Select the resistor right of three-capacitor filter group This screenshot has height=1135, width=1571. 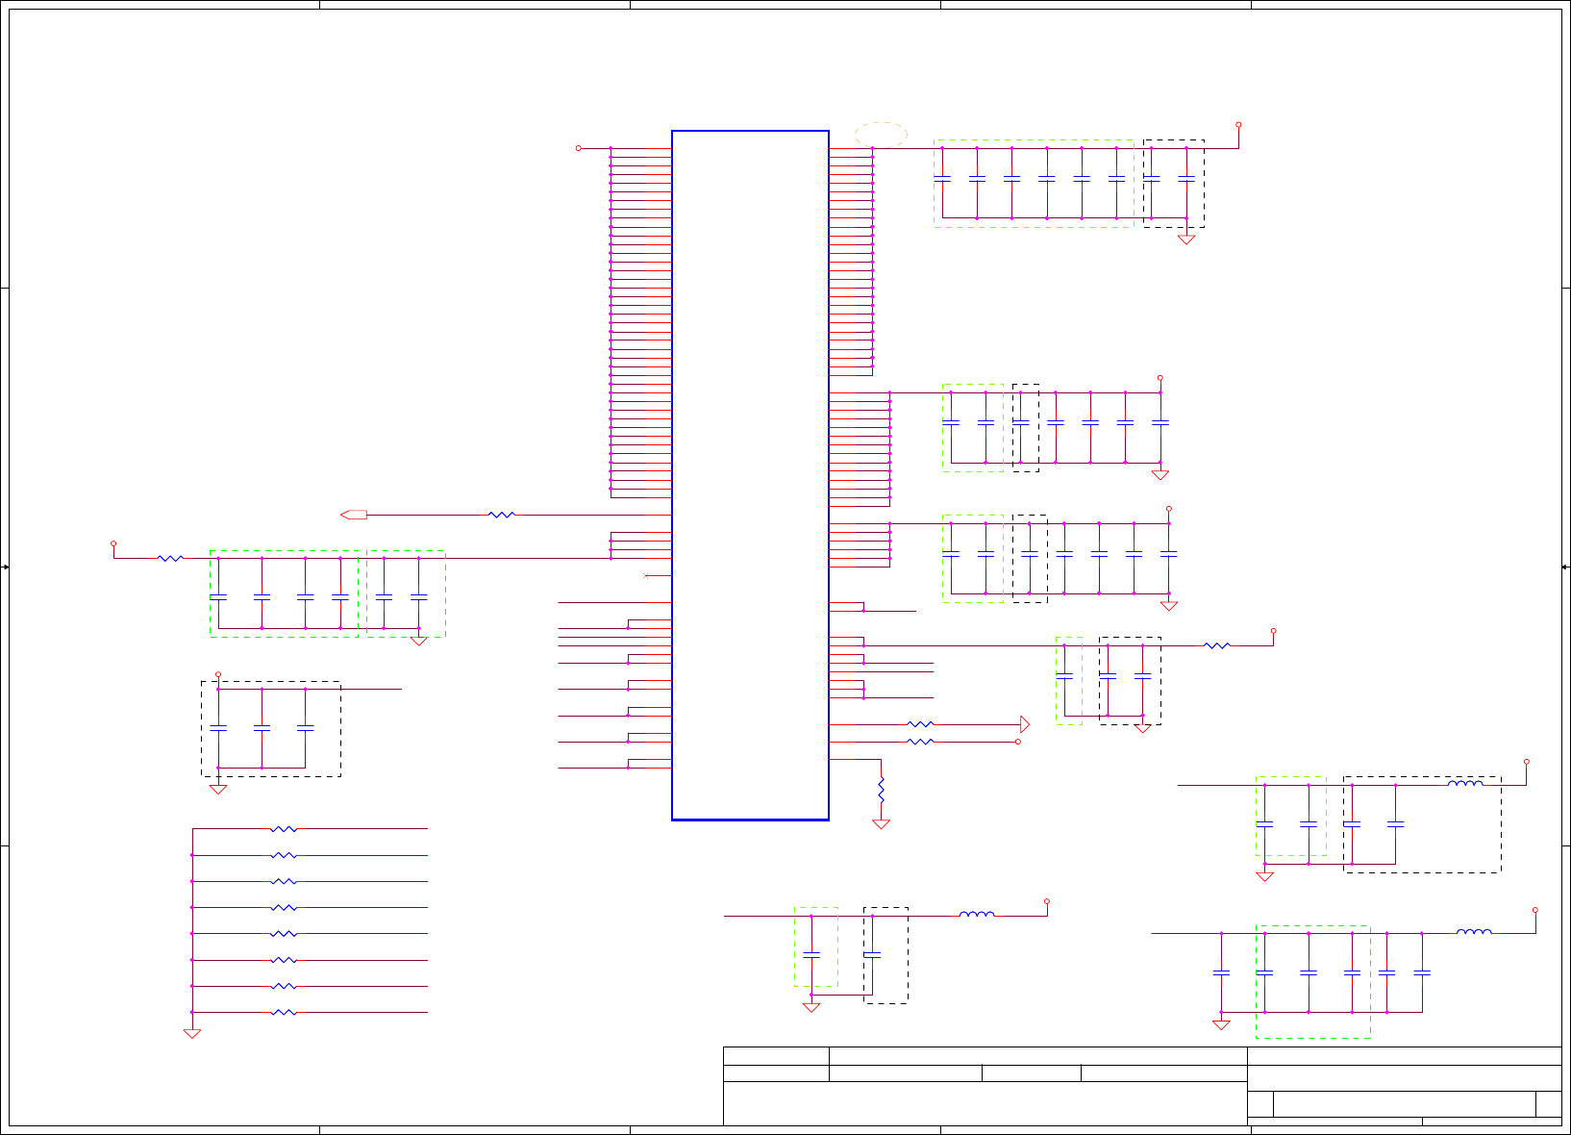pyautogui.click(x=1217, y=645)
